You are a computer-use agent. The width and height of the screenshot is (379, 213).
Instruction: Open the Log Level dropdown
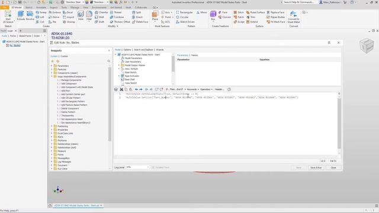click(138, 167)
